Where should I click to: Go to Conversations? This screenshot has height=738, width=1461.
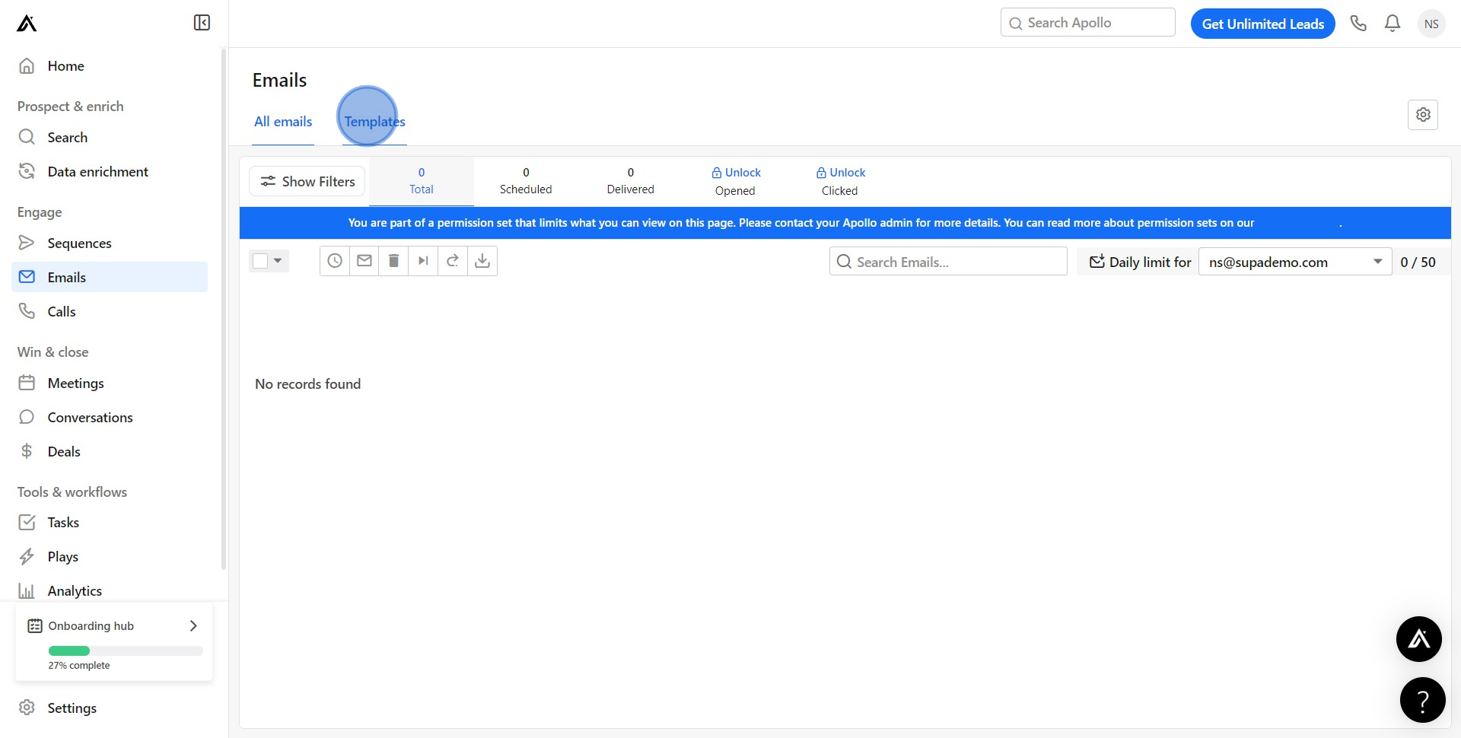coord(110,418)
